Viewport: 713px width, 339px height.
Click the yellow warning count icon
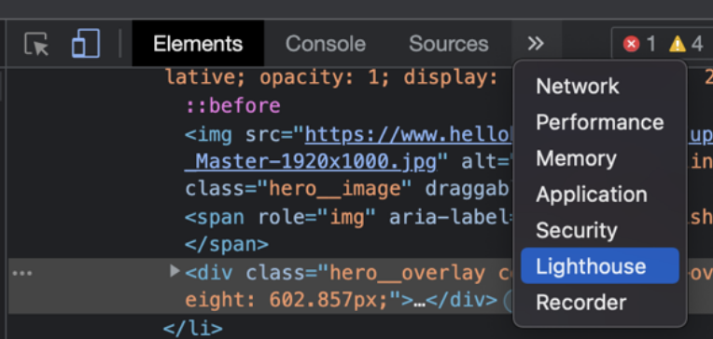click(678, 45)
